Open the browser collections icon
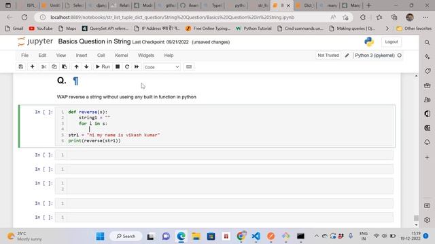435x244 pixels. [394, 18]
